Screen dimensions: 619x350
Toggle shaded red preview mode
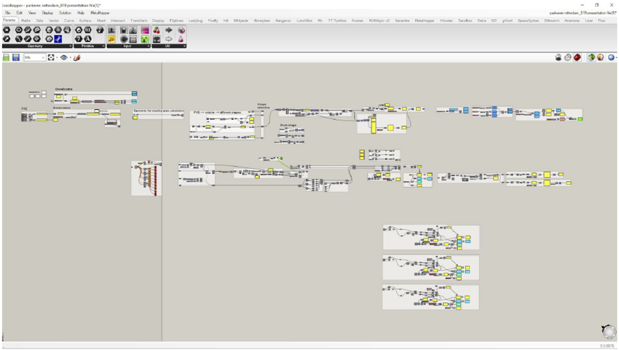tap(577, 58)
